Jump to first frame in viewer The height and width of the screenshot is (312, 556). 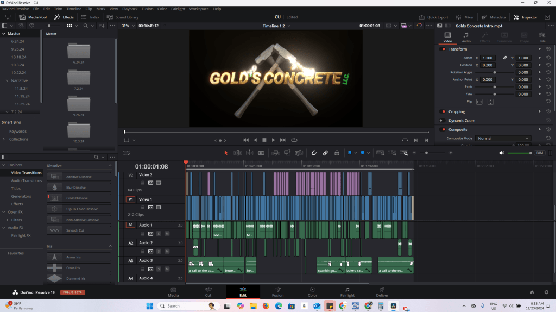(245, 140)
